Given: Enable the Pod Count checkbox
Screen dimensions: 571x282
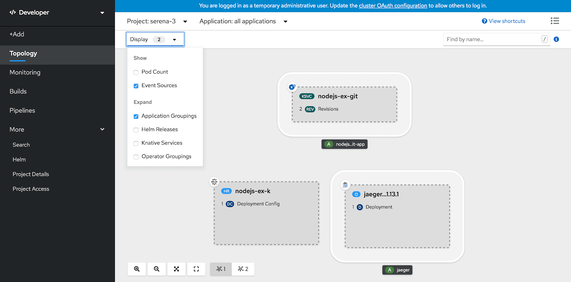Looking at the screenshot, I should point(136,72).
